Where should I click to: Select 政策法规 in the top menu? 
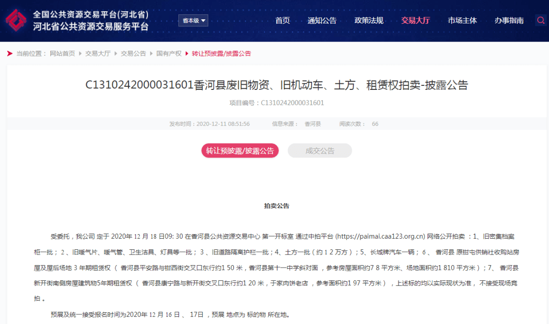(x=369, y=21)
